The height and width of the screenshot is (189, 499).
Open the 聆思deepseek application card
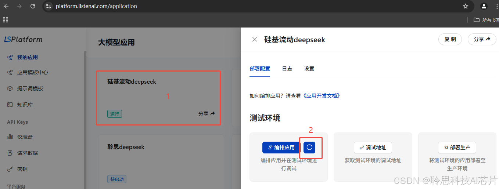point(161,161)
